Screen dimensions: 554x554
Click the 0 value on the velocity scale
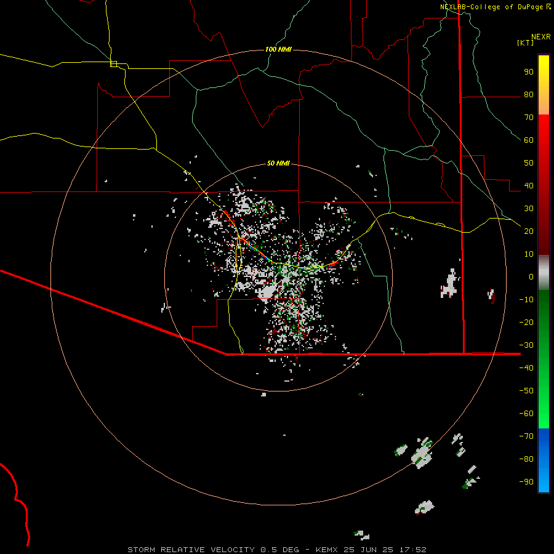[531, 276]
